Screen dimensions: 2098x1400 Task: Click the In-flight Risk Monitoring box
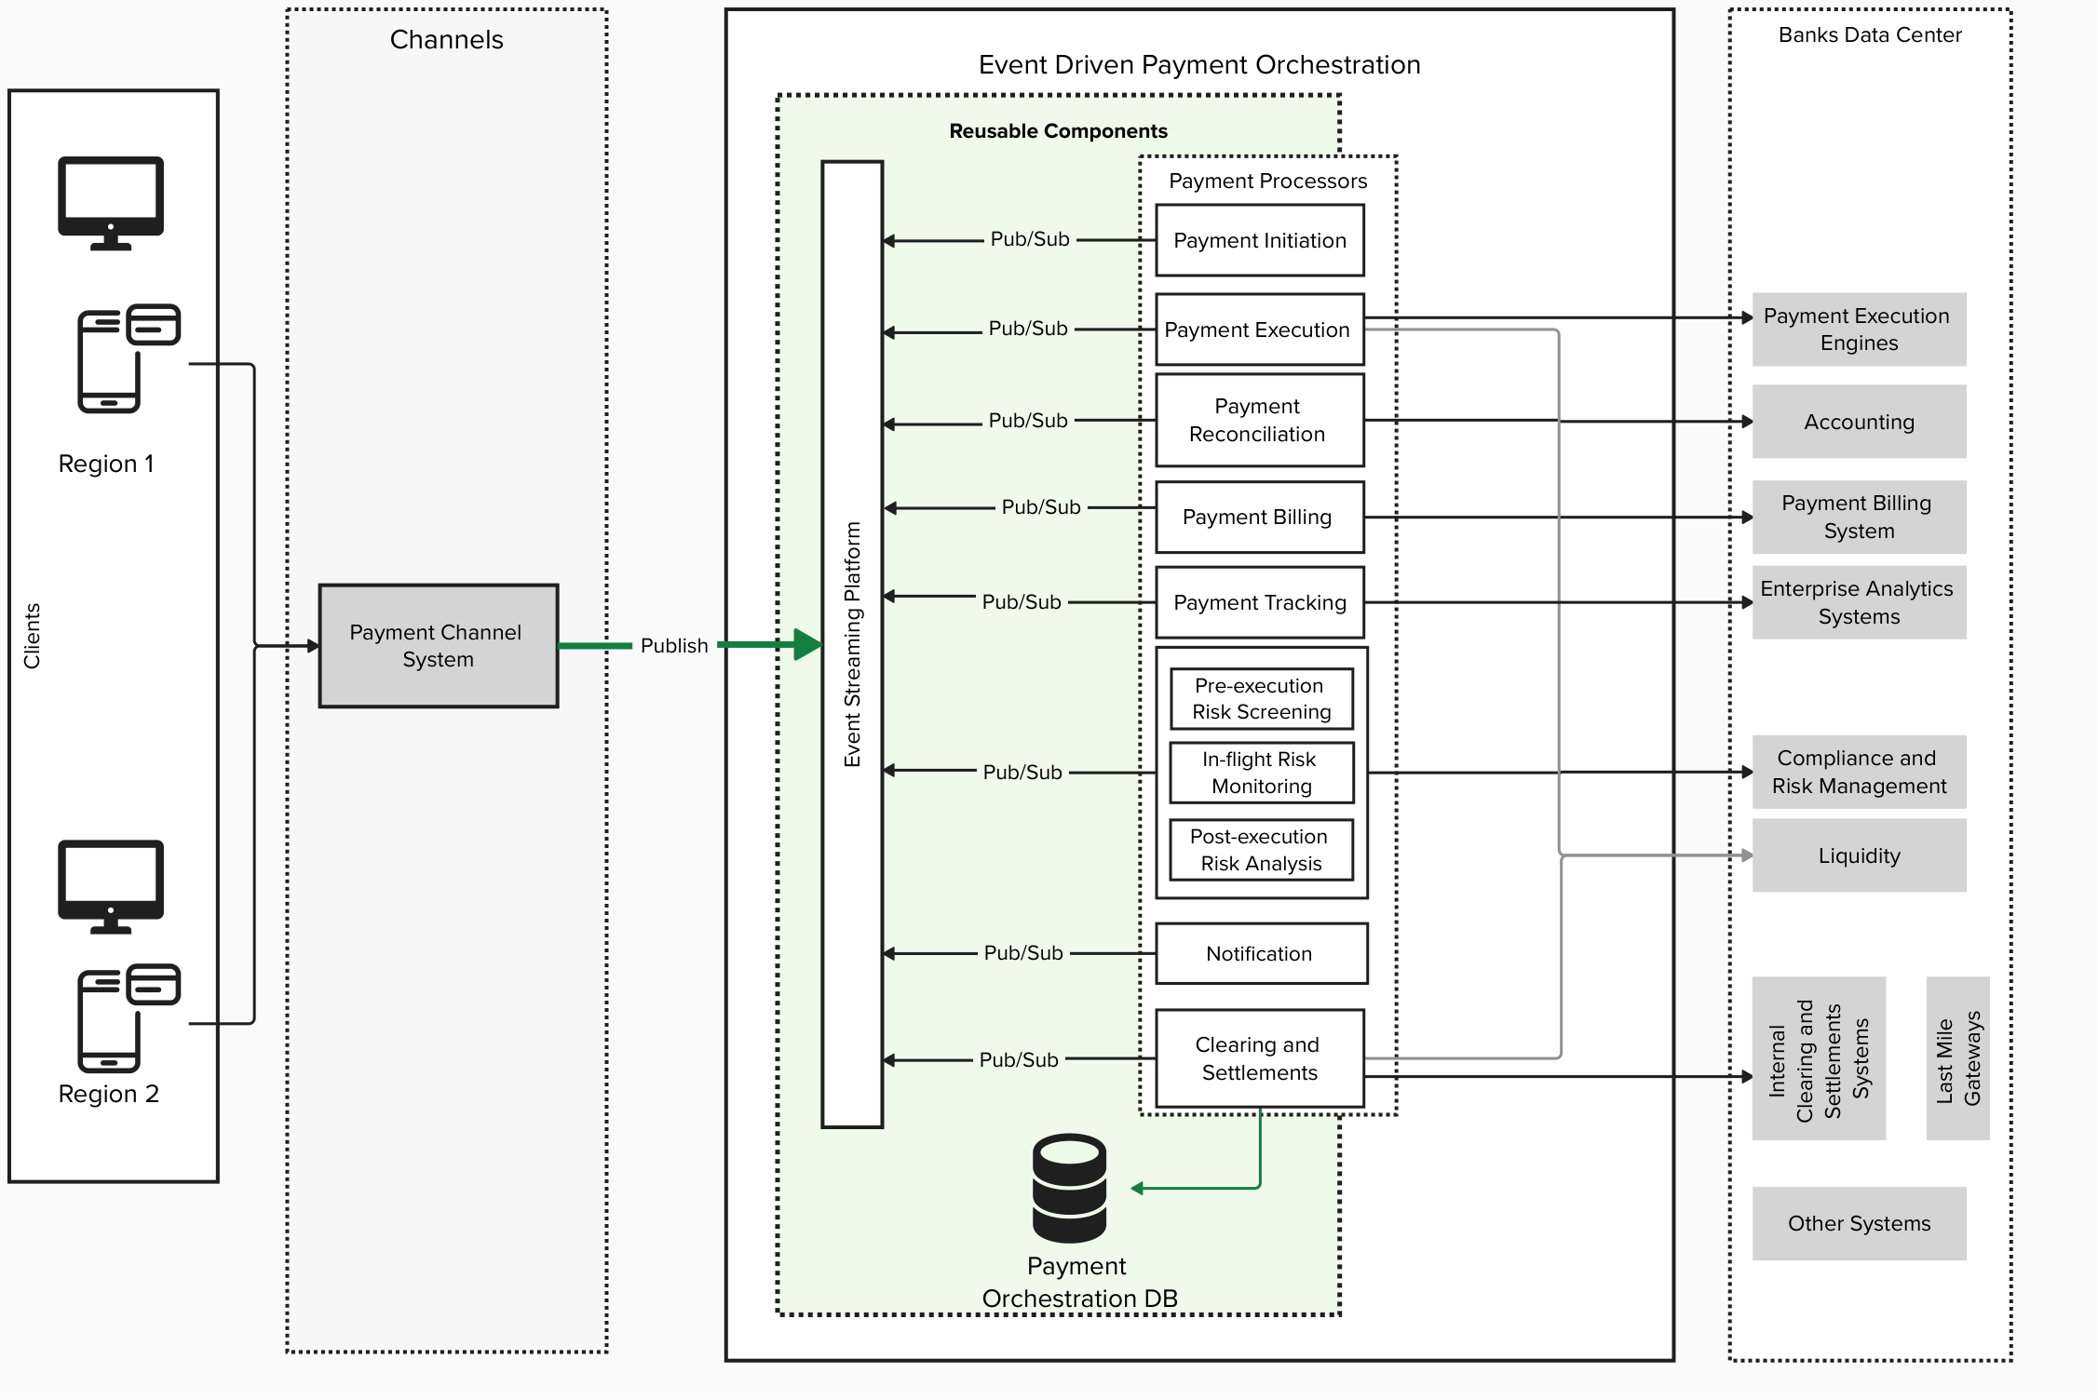pyautogui.click(x=1261, y=773)
